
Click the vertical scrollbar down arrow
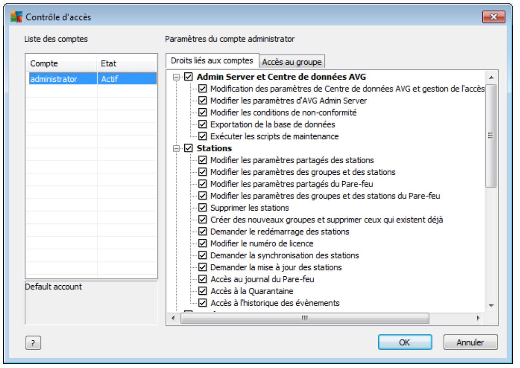[491, 306]
